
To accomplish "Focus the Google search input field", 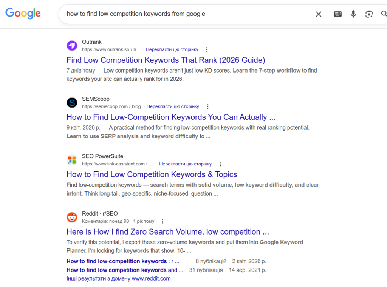I will point(187,14).
